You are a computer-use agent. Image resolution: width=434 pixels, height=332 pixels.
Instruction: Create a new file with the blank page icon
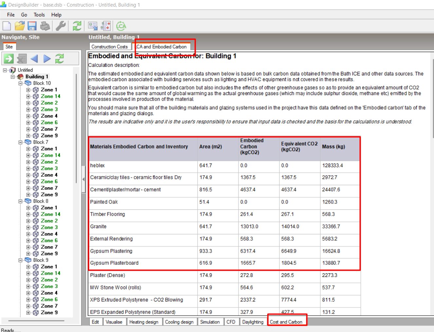(7, 26)
